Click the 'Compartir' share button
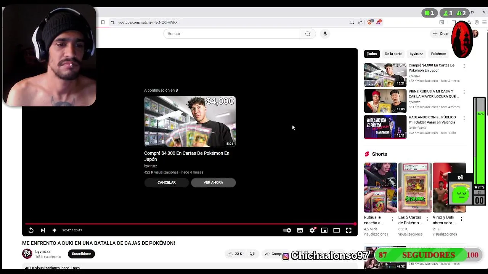The image size is (488, 274). [273, 254]
